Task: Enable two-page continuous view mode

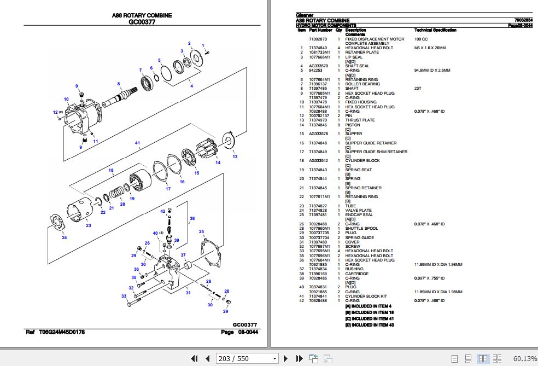Action: coord(497,358)
